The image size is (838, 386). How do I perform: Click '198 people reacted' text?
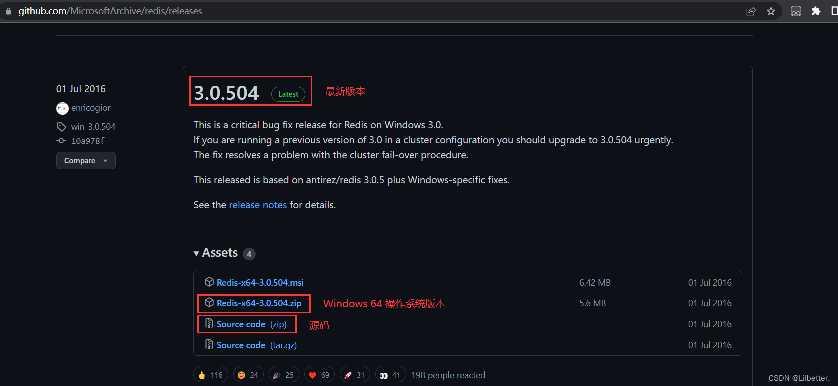point(448,375)
